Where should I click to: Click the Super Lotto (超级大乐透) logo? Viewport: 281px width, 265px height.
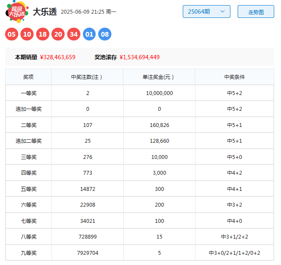[x=17, y=12]
